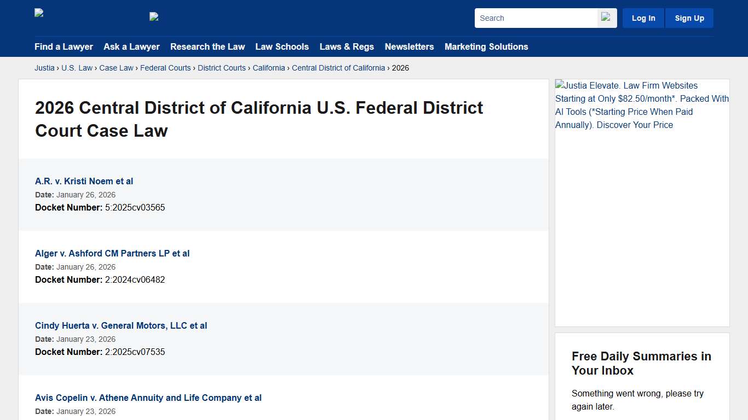Viewport: 748px width, 420px height.
Task: Click the Justia breadcrumb link
Action: pyautogui.click(x=44, y=68)
